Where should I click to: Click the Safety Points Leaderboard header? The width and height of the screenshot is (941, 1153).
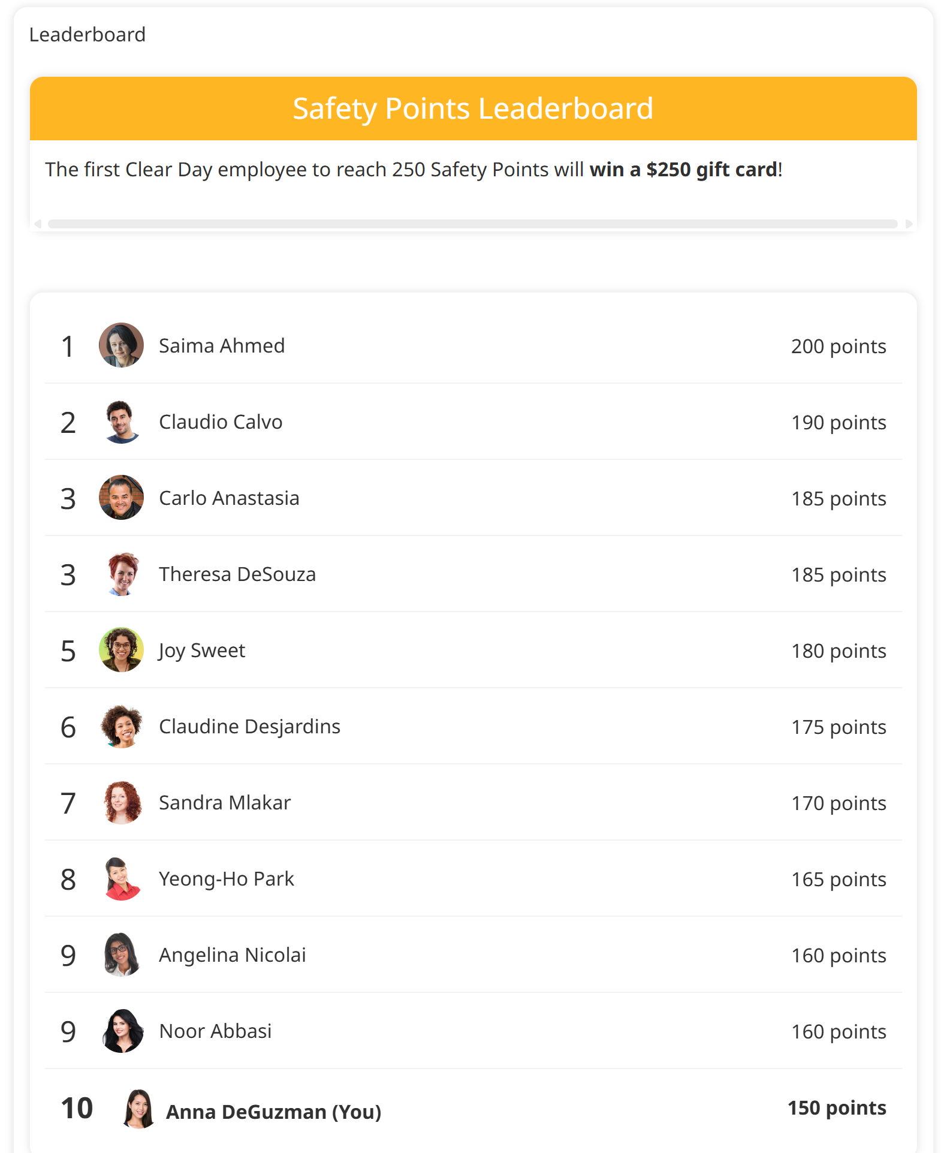pos(473,109)
